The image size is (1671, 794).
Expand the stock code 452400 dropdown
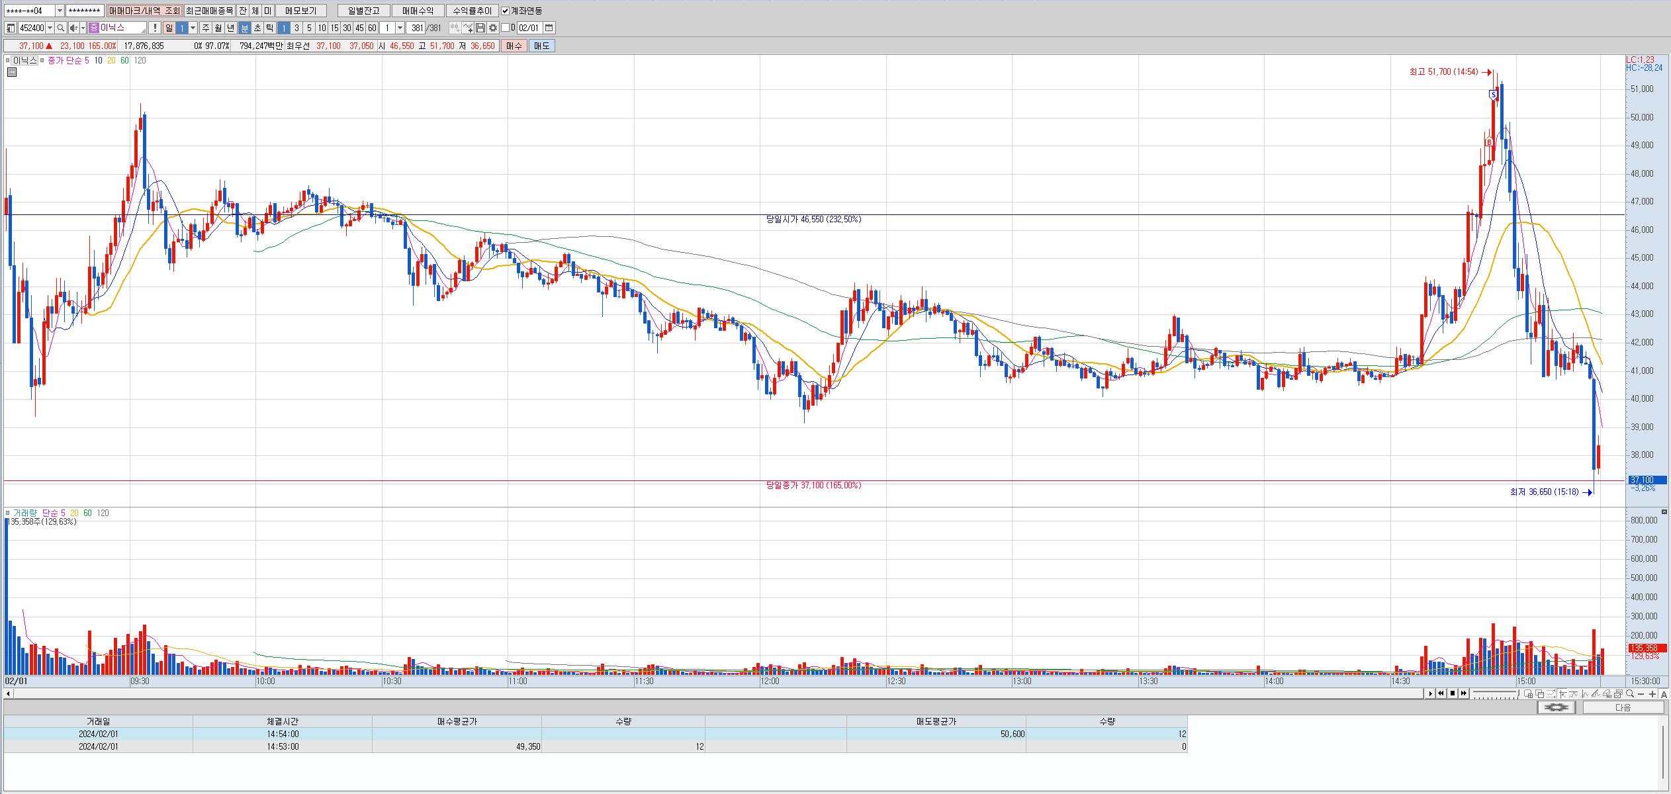tap(50, 28)
